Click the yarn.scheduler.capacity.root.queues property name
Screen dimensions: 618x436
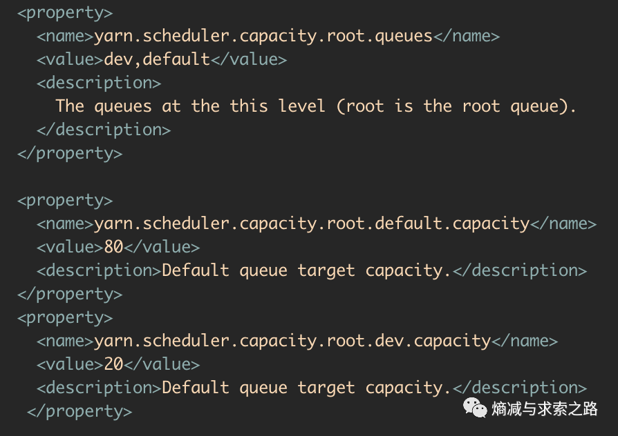[x=263, y=37]
